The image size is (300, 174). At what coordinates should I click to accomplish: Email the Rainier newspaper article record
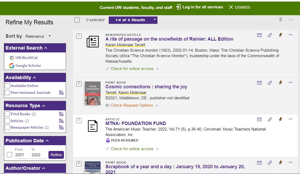tap(259, 35)
